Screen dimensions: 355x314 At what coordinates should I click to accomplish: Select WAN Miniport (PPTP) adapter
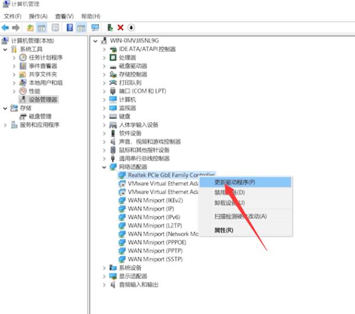point(155,251)
